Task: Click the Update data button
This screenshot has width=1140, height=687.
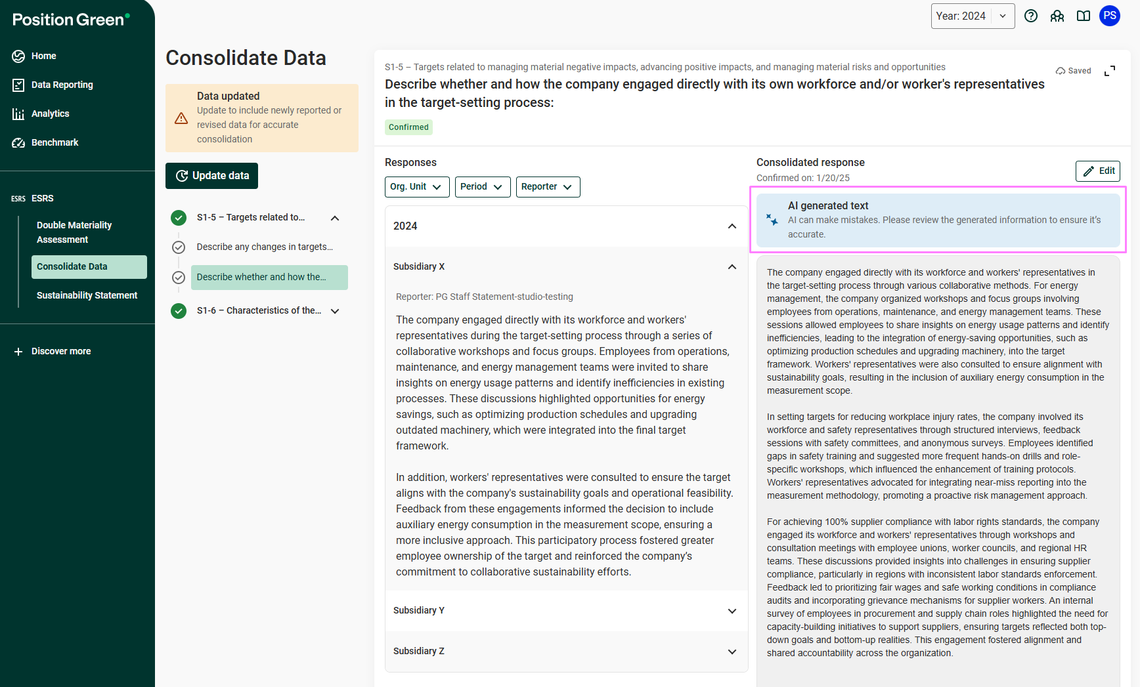Action: (x=211, y=176)
